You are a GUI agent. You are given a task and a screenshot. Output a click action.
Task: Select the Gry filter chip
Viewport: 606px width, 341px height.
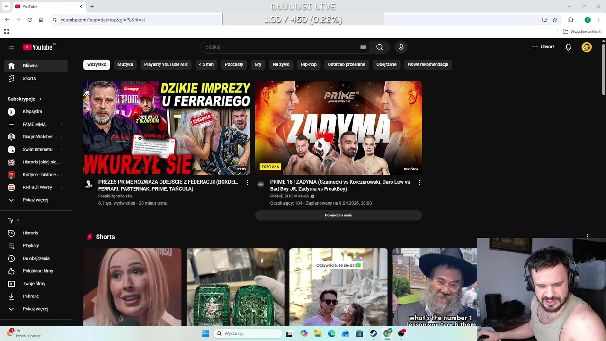pos(258,64)
